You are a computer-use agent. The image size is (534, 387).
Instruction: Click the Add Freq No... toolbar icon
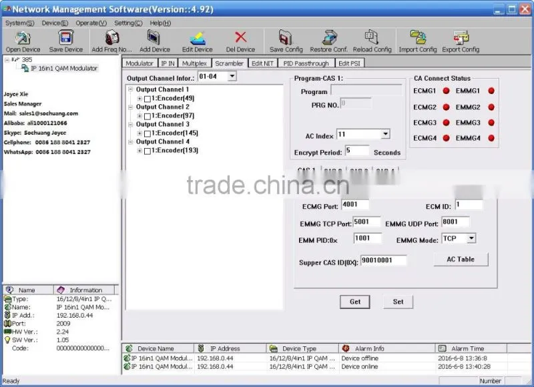111,37
